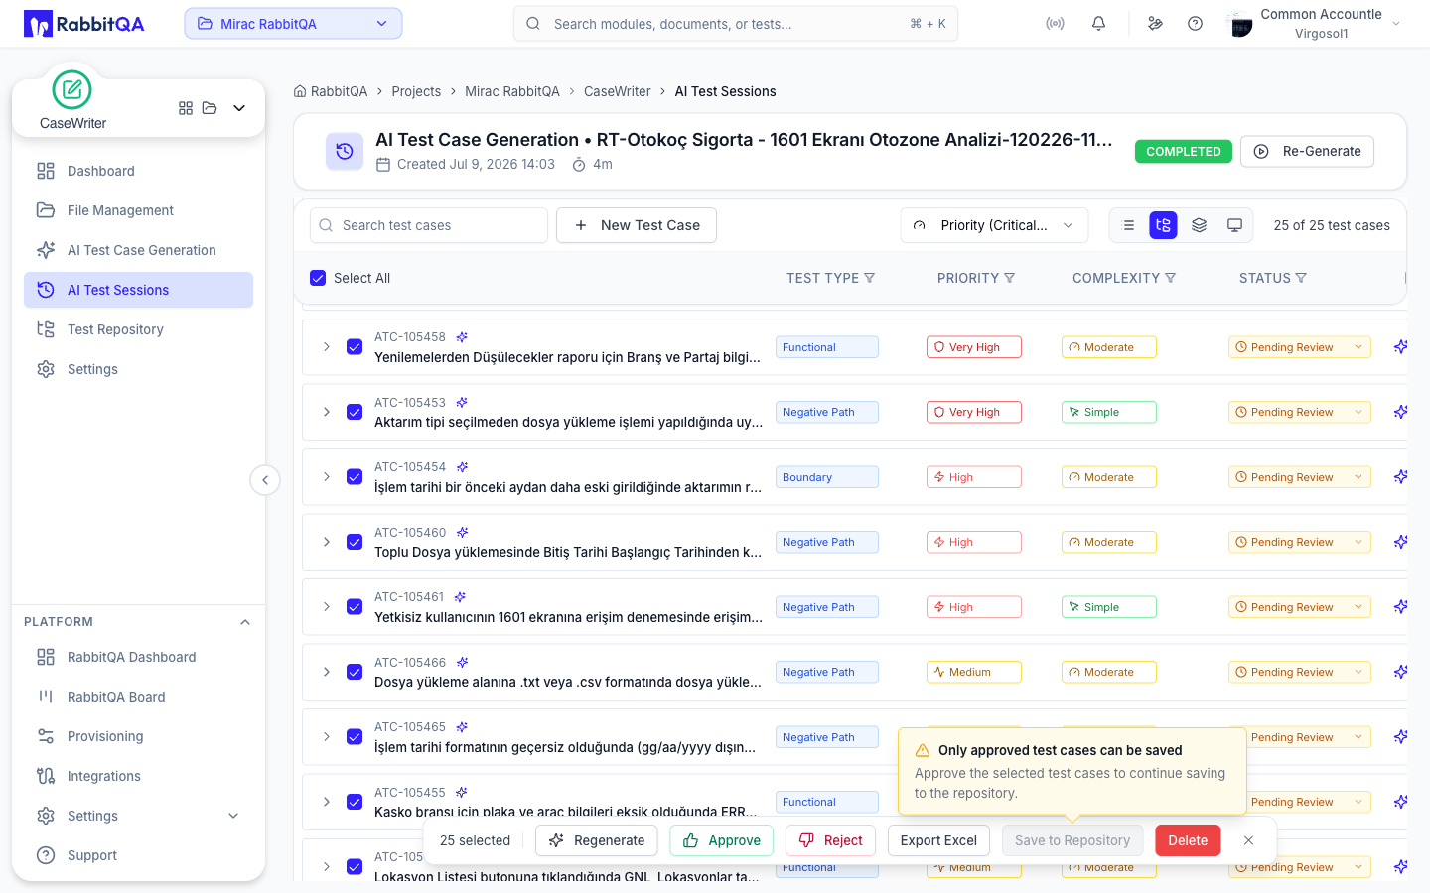
Task: Select the monitor view icon
Action: pos(1234,225)
